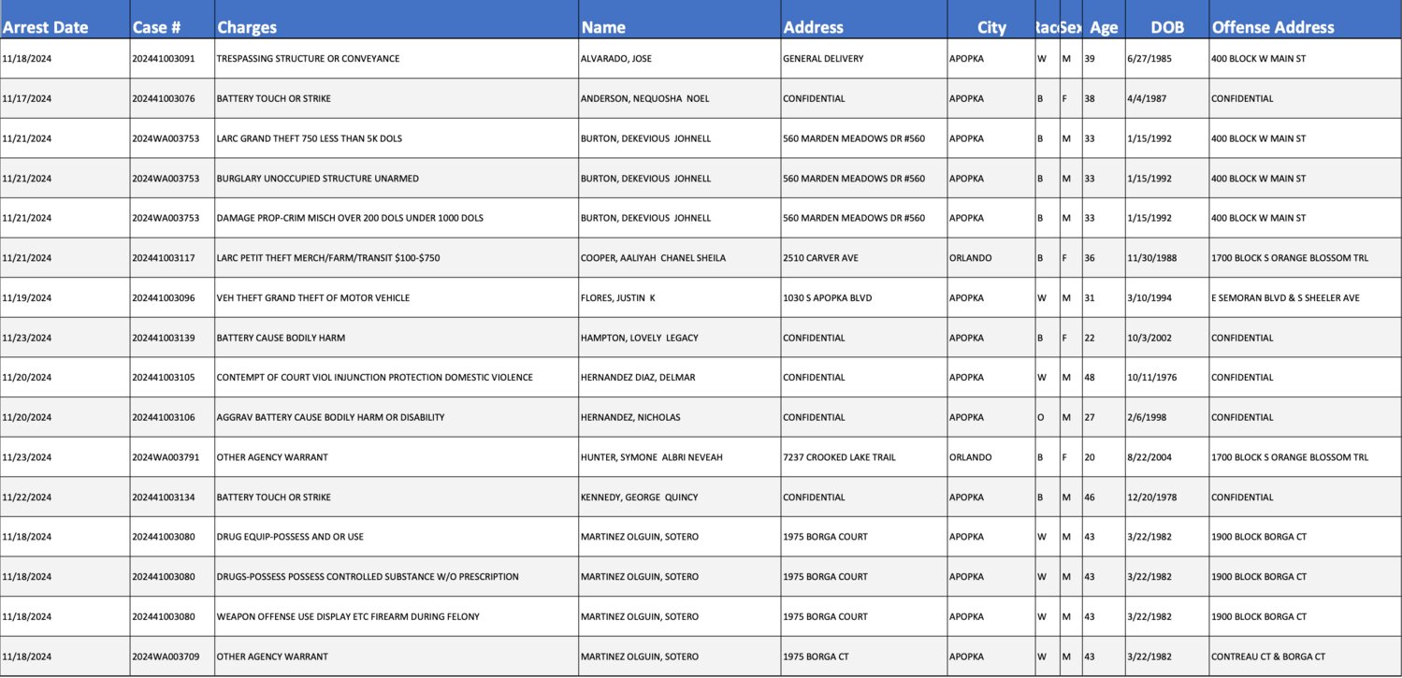The image size is (1402, 678).
Task: Select the Arrest Date column header
Action: tap(65, 19)
